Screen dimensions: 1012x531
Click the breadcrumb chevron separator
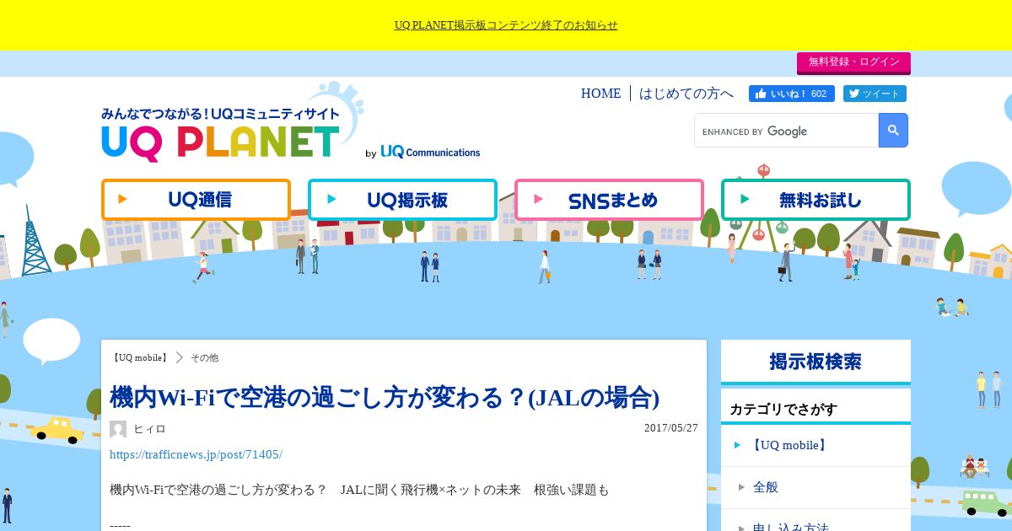[x=180, y=357]
